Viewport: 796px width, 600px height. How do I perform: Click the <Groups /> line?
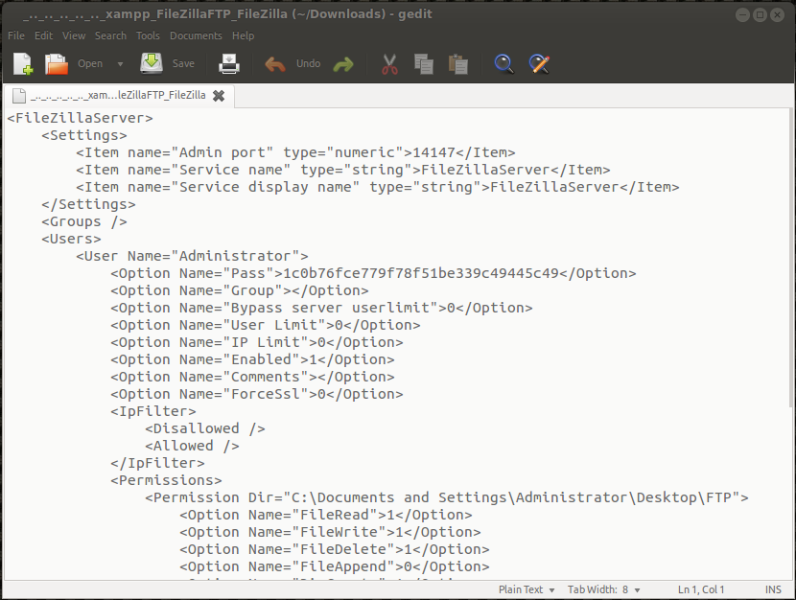pos(84,221)
